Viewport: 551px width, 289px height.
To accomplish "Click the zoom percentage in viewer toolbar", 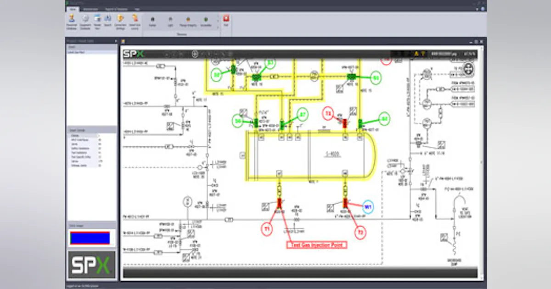I will coord(469,54).
